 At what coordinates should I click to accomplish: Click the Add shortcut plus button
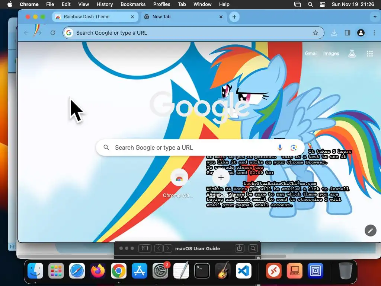pyautogui.click(x=221, y=177)
